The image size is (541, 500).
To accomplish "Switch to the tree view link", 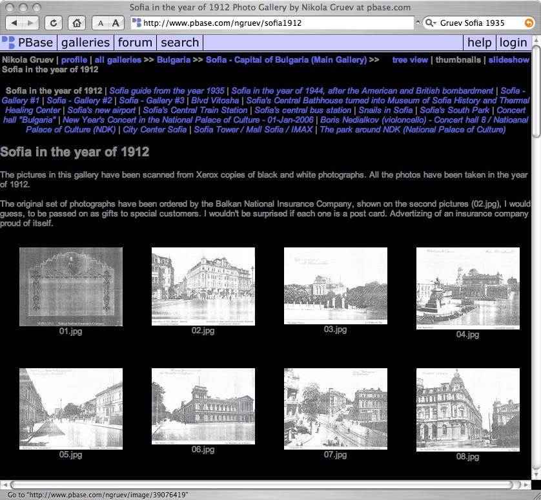I will 410,59.
